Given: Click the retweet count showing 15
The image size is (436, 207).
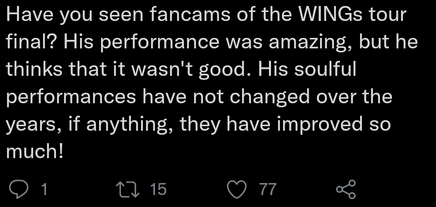Looking at the screenshot, I should click(x=158, y=189).
